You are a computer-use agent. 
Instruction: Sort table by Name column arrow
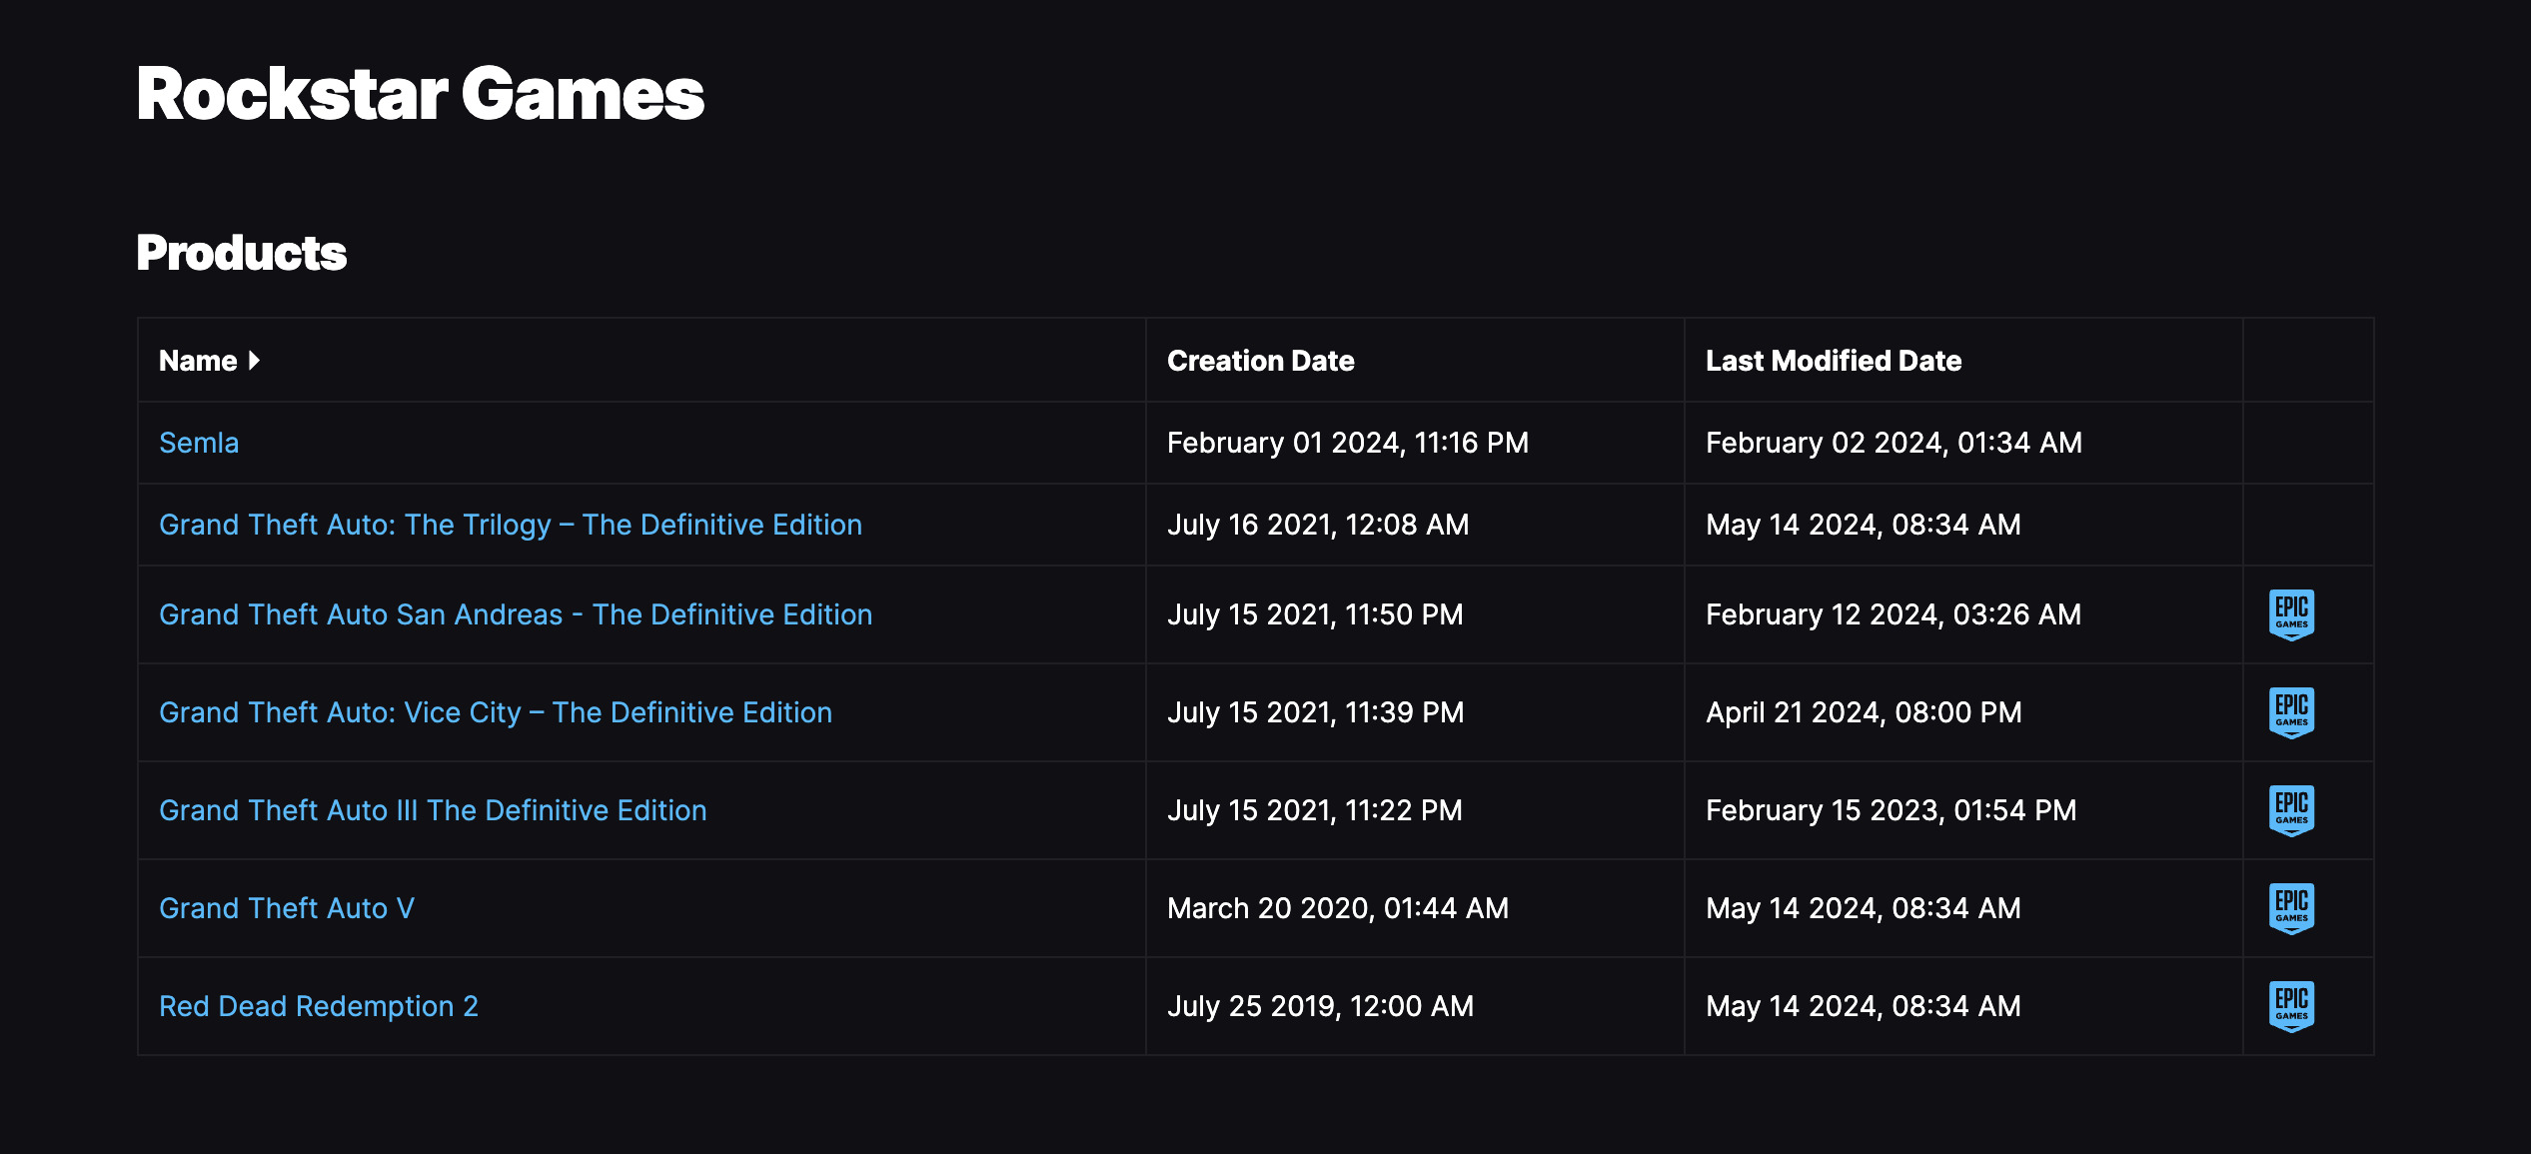coord(254,361)
